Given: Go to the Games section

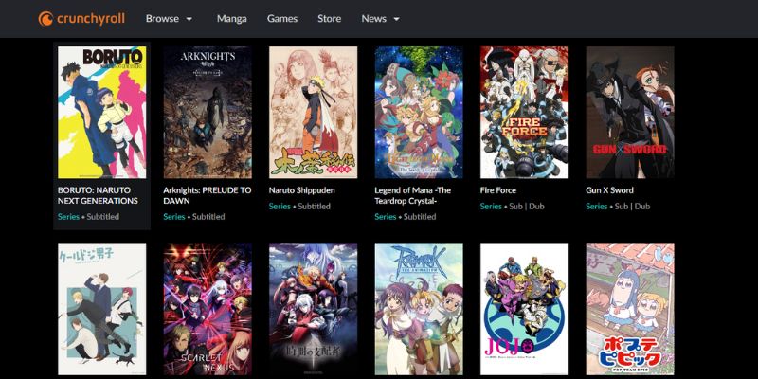Looking at the screenshot, I should [282, 19].
